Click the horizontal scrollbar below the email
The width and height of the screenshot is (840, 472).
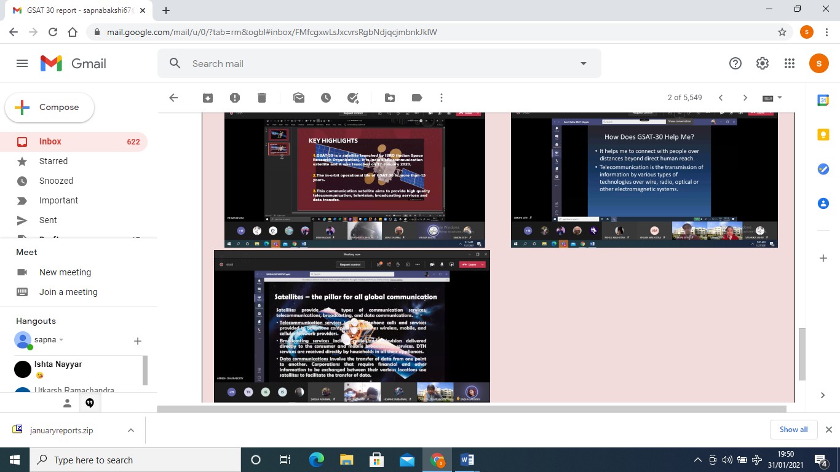[472, 409]
